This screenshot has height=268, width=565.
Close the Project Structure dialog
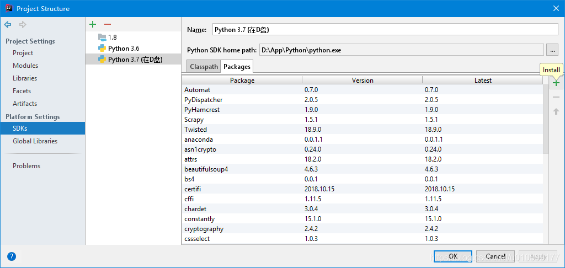click(556, 8)
